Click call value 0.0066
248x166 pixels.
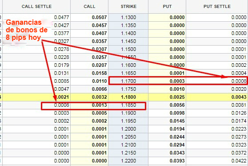click(x=99, y=89)
